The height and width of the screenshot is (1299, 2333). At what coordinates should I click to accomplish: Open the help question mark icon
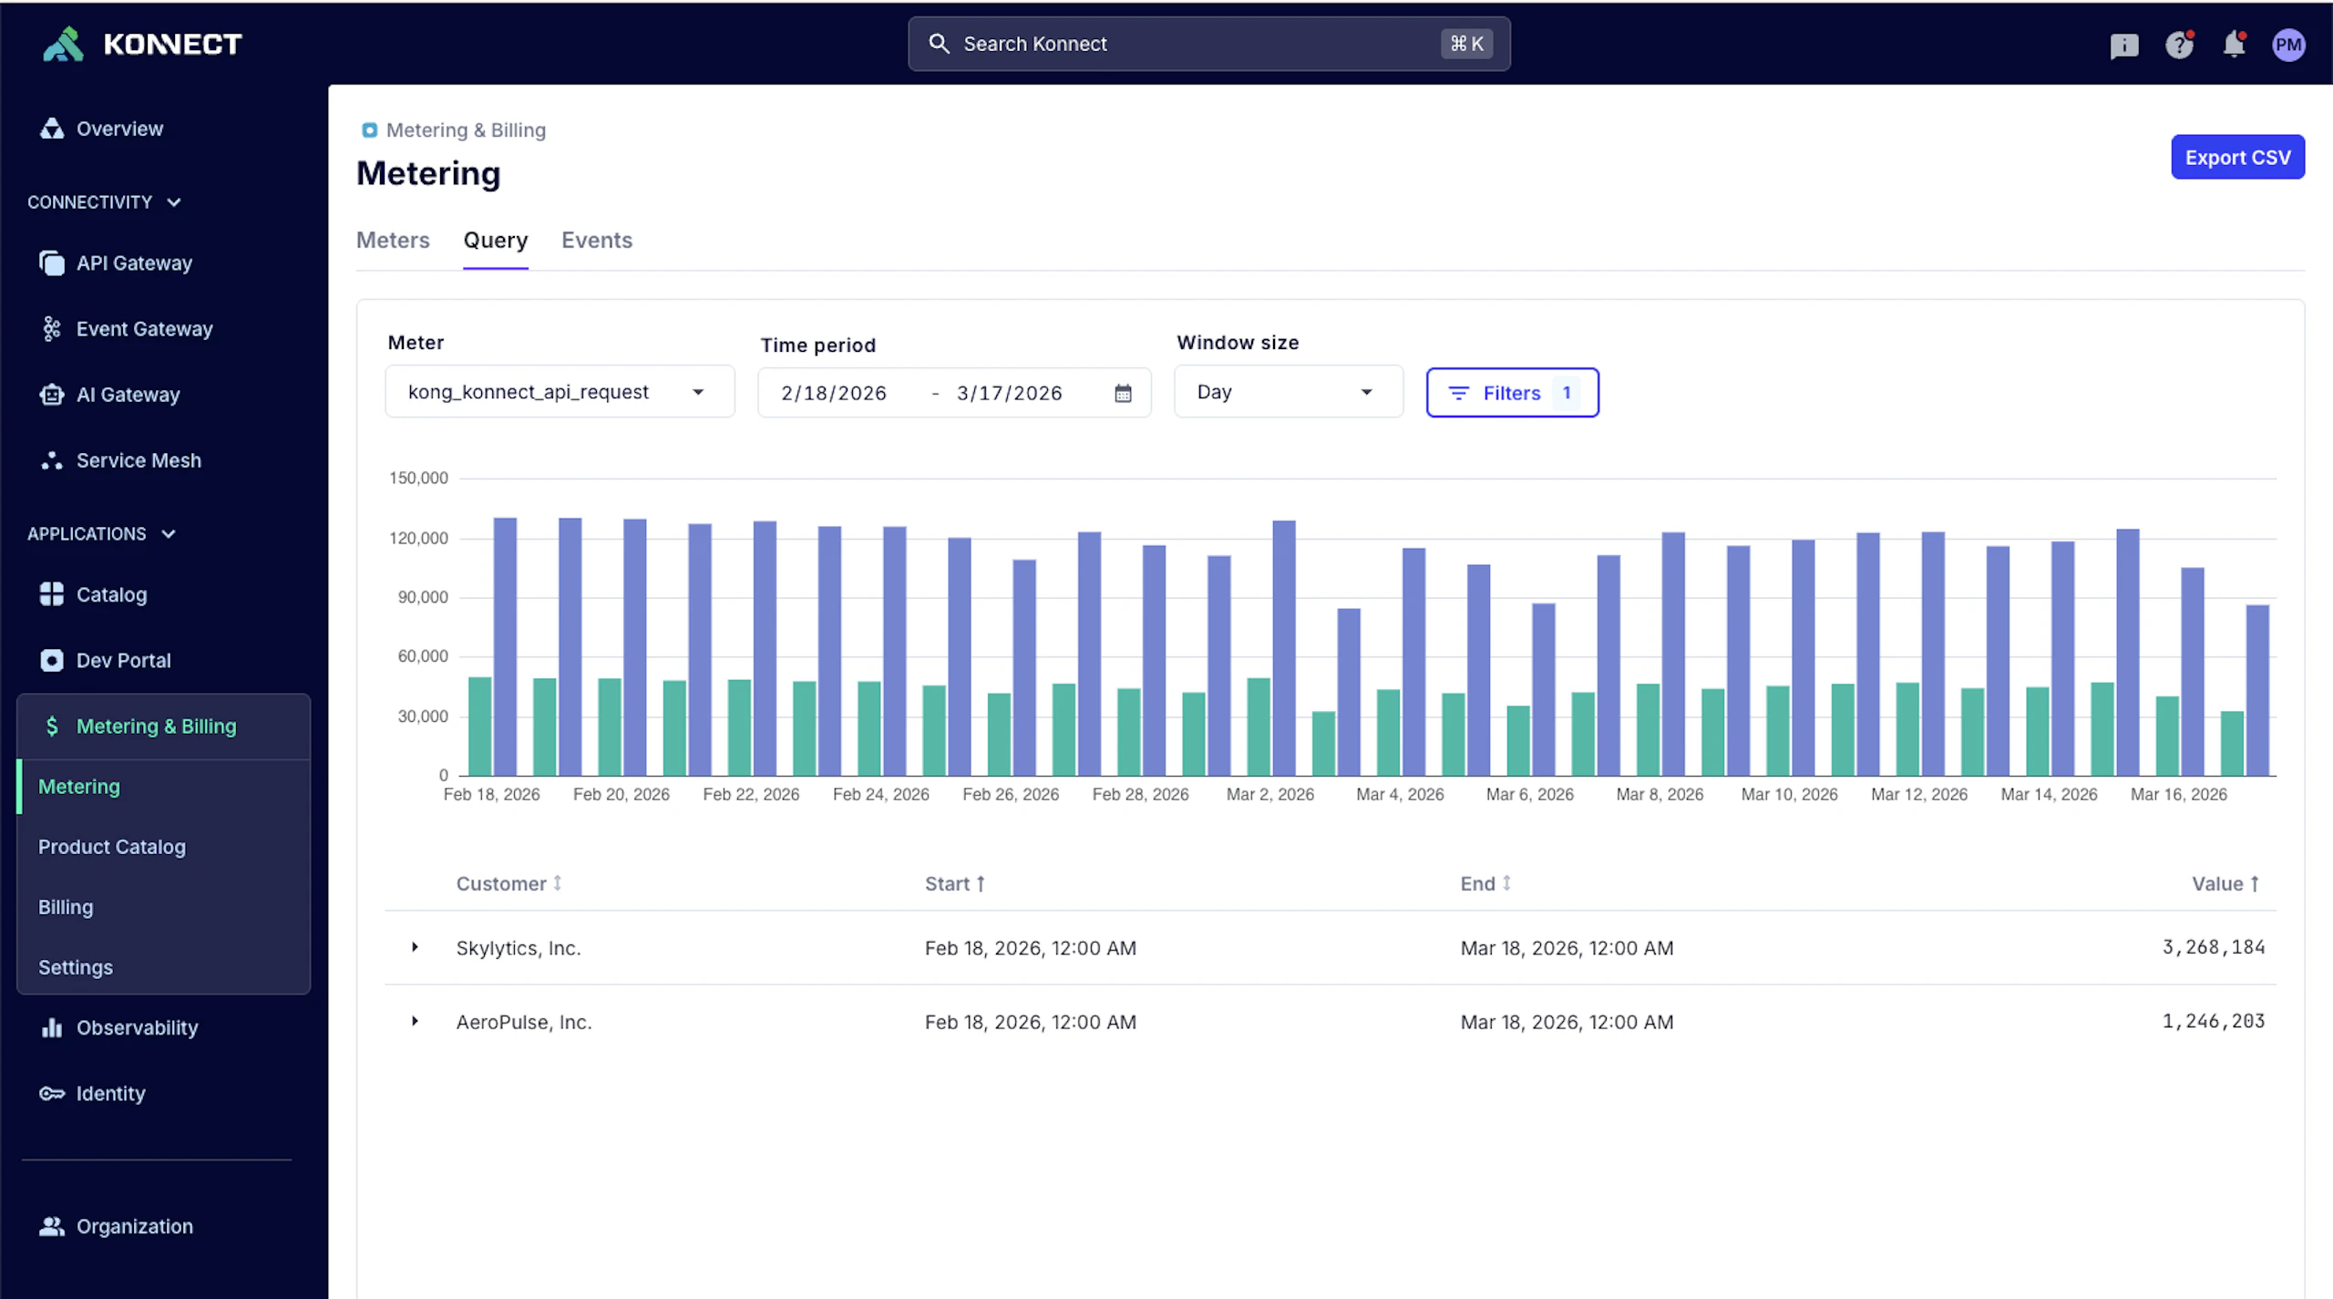point(2178,45)
